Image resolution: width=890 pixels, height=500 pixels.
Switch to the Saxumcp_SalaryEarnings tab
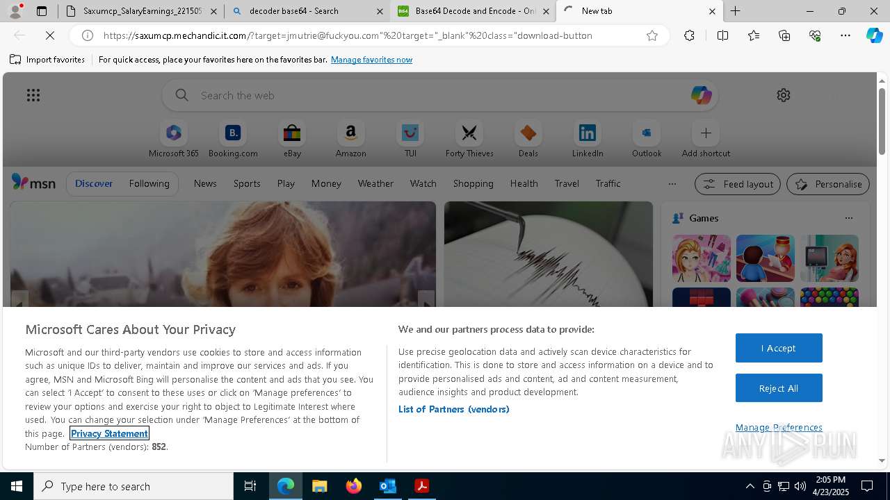(141, 11)
